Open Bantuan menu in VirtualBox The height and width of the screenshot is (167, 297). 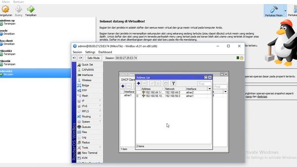pos(19,2)
